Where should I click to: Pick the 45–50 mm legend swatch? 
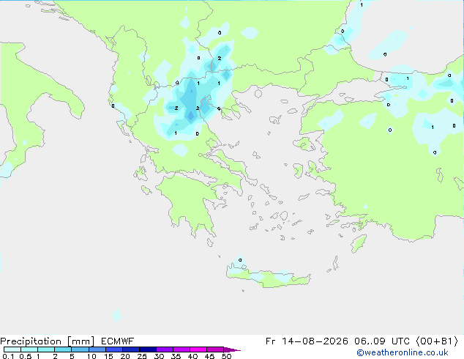point(215,349)
